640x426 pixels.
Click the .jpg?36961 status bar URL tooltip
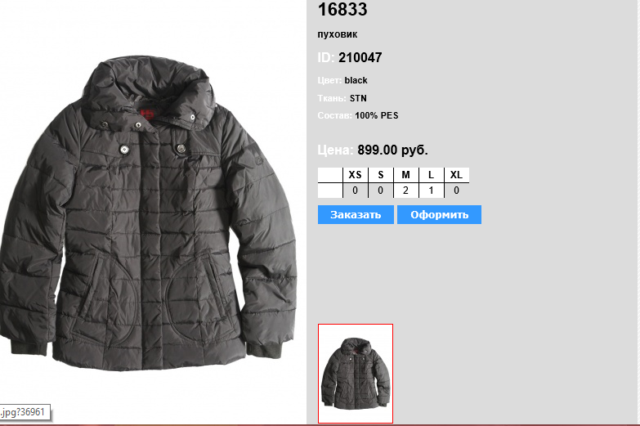(x=25, y=412)
